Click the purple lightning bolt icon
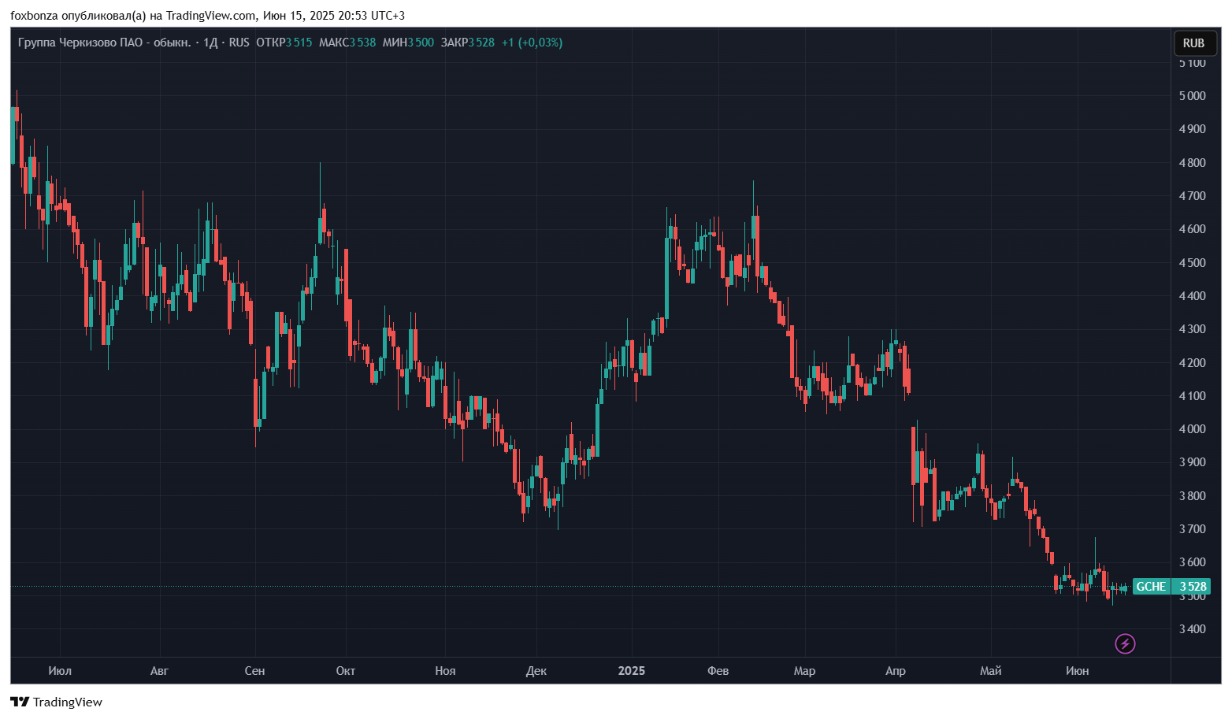 click(x=1125, y=644)
